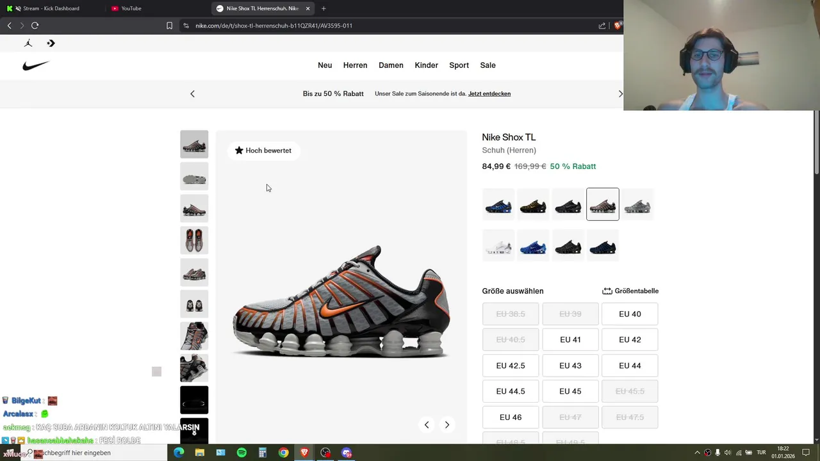The image size is (820, 461).
Task: Choose the light grey silver colorway
Action: [637, 204]
